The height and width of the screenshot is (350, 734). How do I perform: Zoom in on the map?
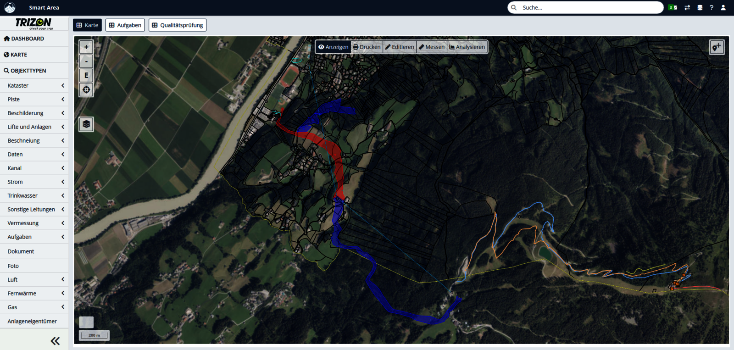(86, 47)
